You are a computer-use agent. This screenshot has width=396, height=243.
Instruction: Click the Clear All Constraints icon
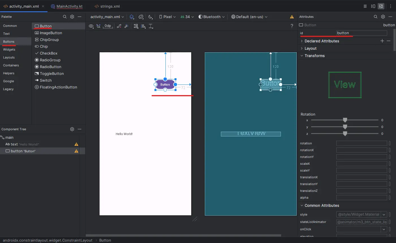tap(119, 26)
